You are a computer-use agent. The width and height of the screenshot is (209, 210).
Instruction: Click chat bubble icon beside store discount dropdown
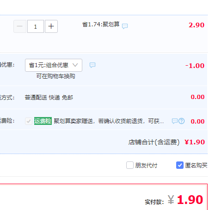pyautogui.click(x=92, y=65)
